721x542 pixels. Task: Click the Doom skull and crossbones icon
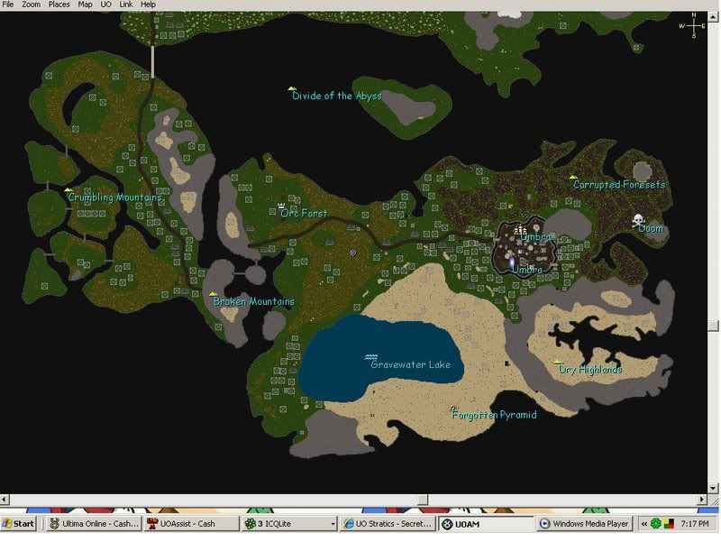638,220
